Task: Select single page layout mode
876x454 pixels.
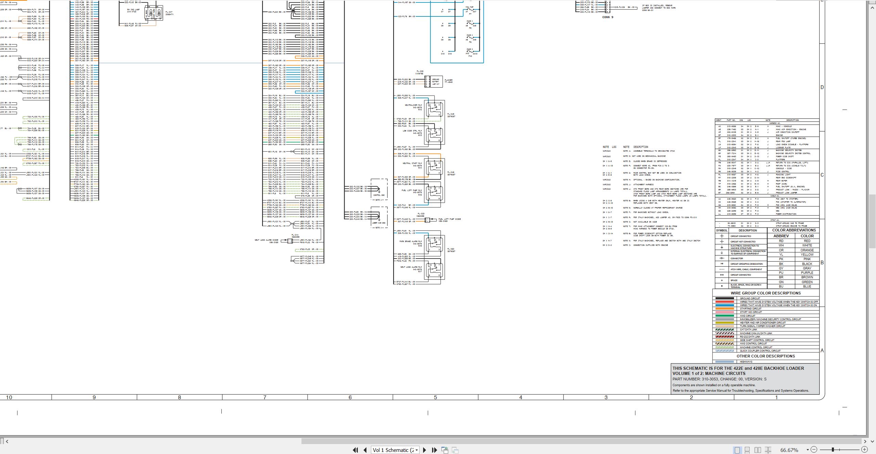Action: (737, 450)
